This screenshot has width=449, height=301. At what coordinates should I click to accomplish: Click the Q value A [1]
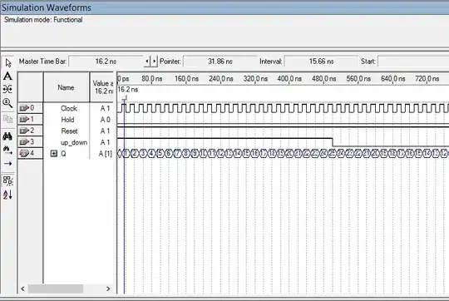tap(105, 154)
